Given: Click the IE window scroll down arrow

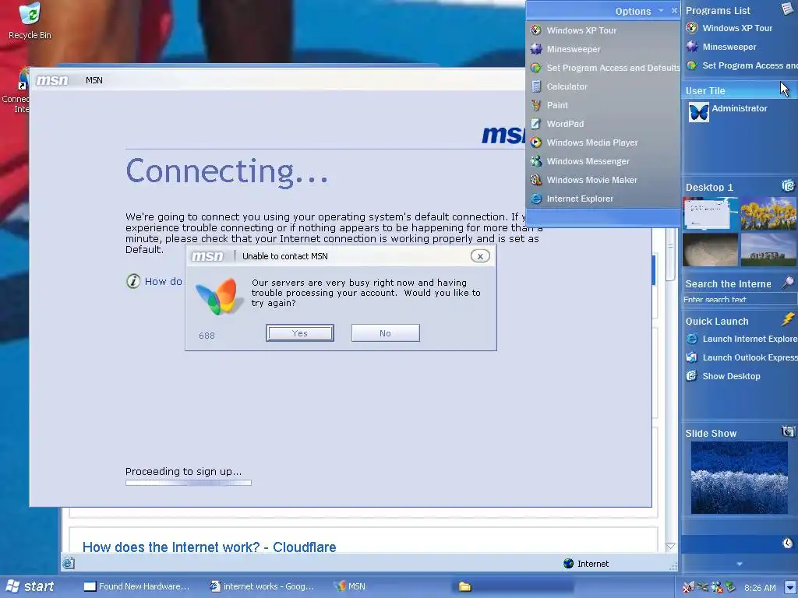Looking at the screenshot, I should coord(671,546).
